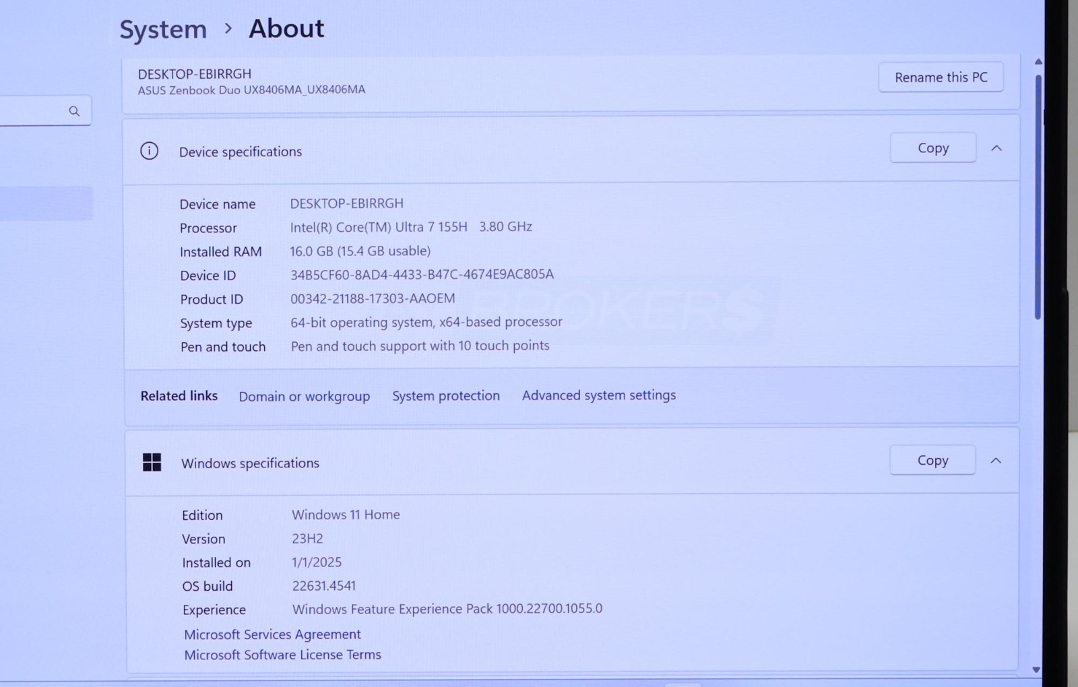Image resolution: width=1078 pixels, height=687 pixels.
Task: Copy the Windows specifications
Action: pos(932,460)
